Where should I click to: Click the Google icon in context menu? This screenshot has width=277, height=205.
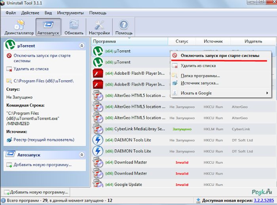(x=175, y=93)
